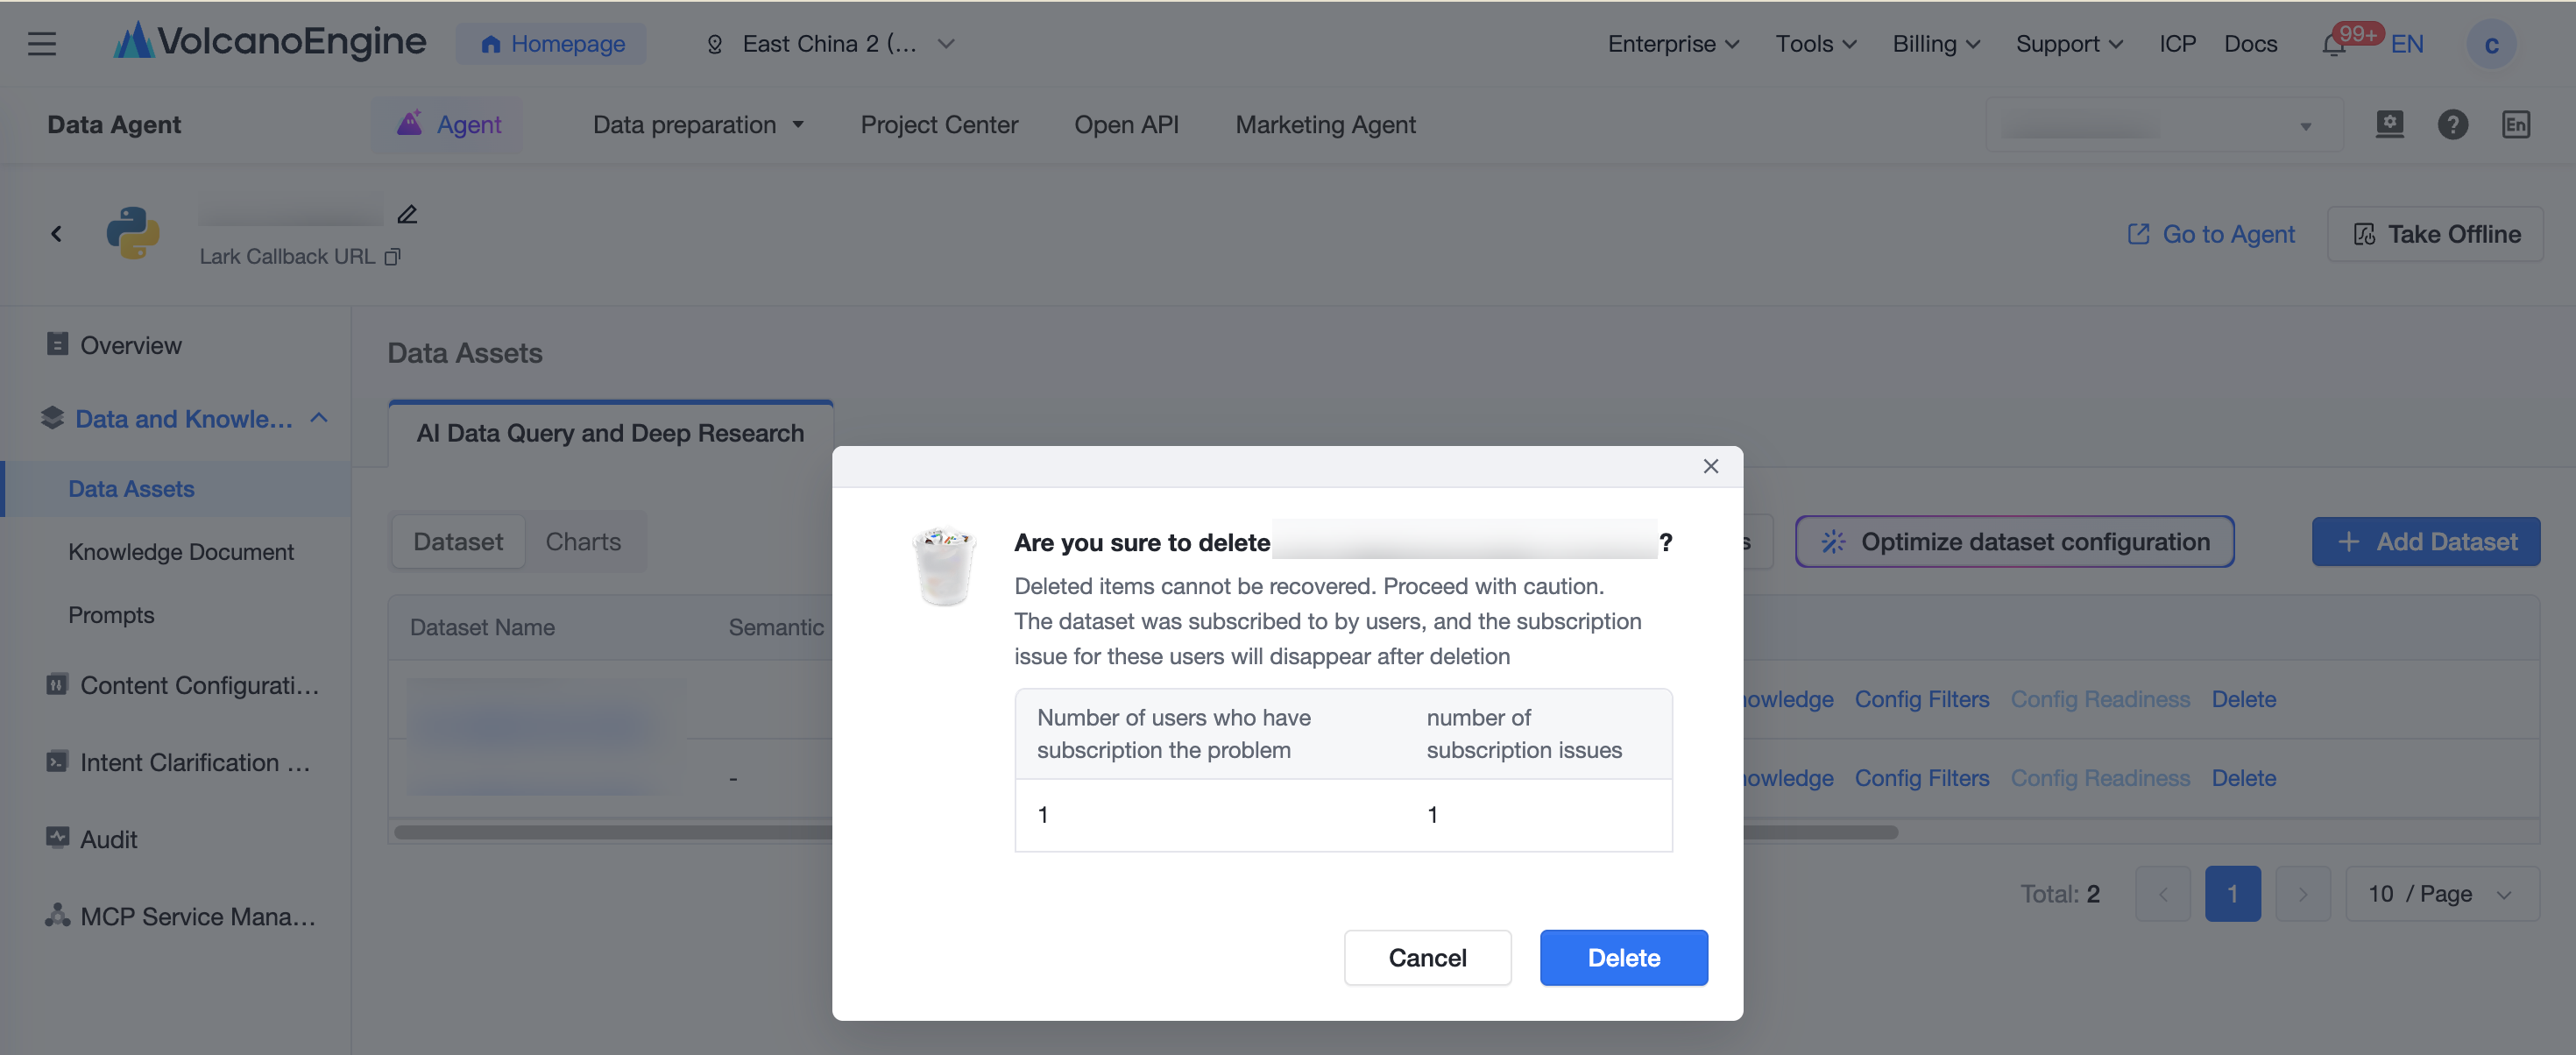
Task: Open Overview in sidebar
Action: 131,345
